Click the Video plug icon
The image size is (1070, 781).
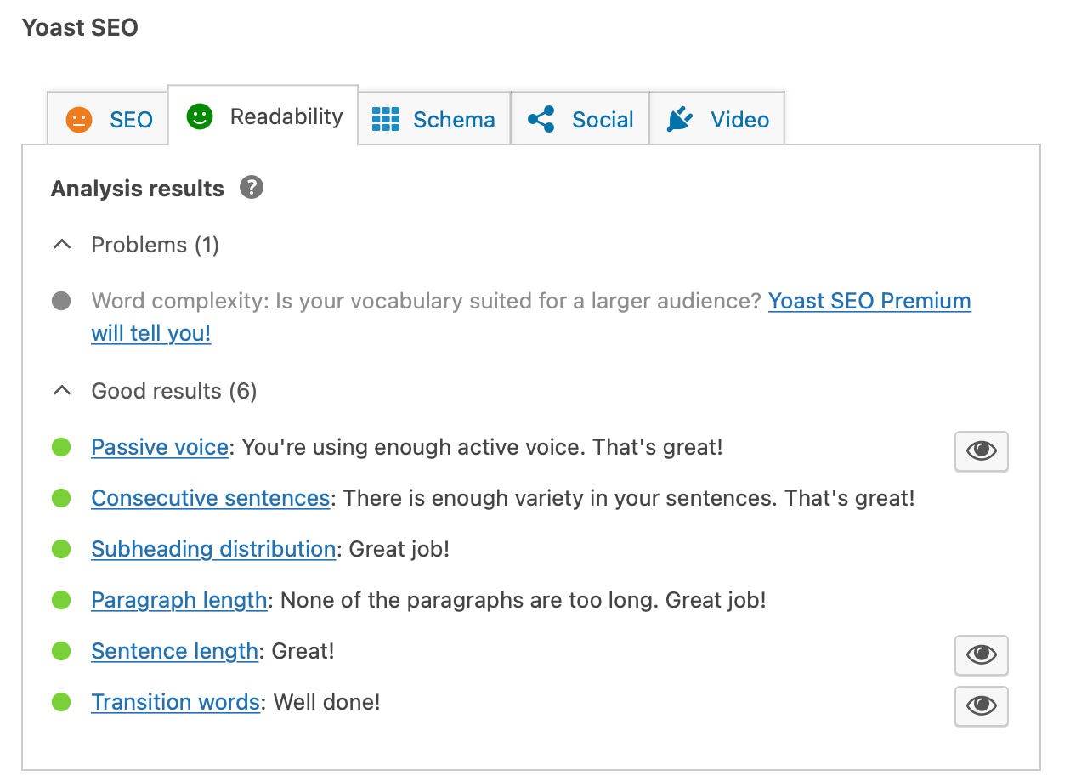(x=680, y=120)
